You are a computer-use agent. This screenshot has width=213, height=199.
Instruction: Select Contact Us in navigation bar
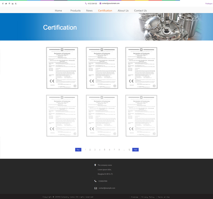pos(140,11)
